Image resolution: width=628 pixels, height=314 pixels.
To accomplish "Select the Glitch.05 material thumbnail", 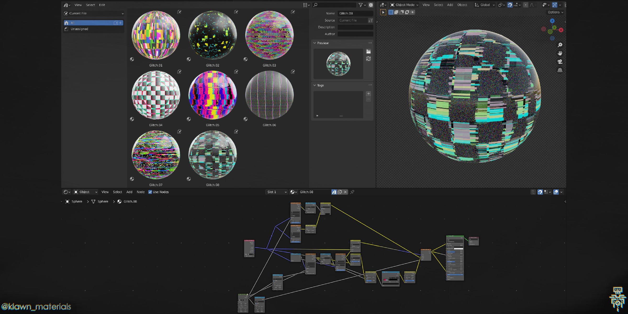I will pos(212,96).
